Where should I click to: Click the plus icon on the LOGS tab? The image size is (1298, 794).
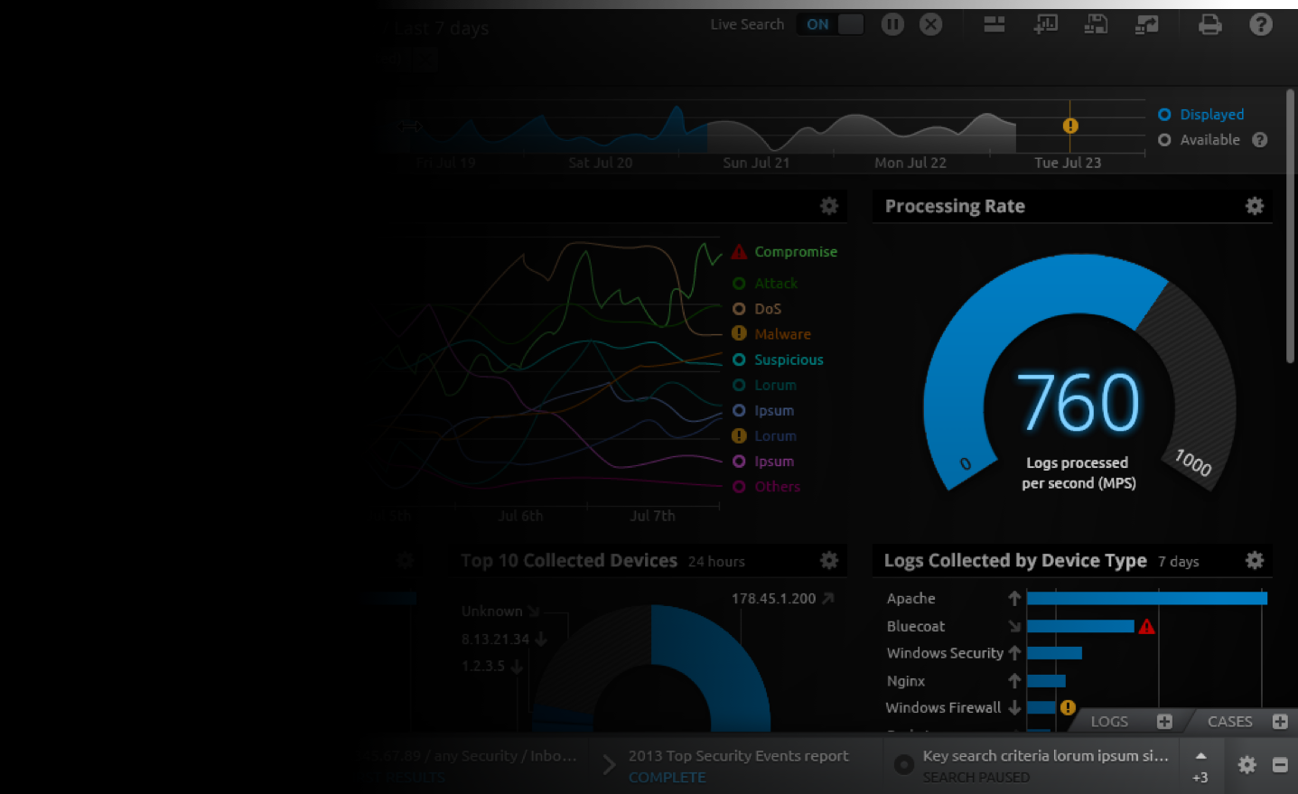1164,721
